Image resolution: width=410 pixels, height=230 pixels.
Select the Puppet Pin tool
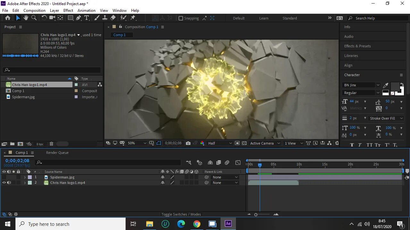(x=133, y=18)
